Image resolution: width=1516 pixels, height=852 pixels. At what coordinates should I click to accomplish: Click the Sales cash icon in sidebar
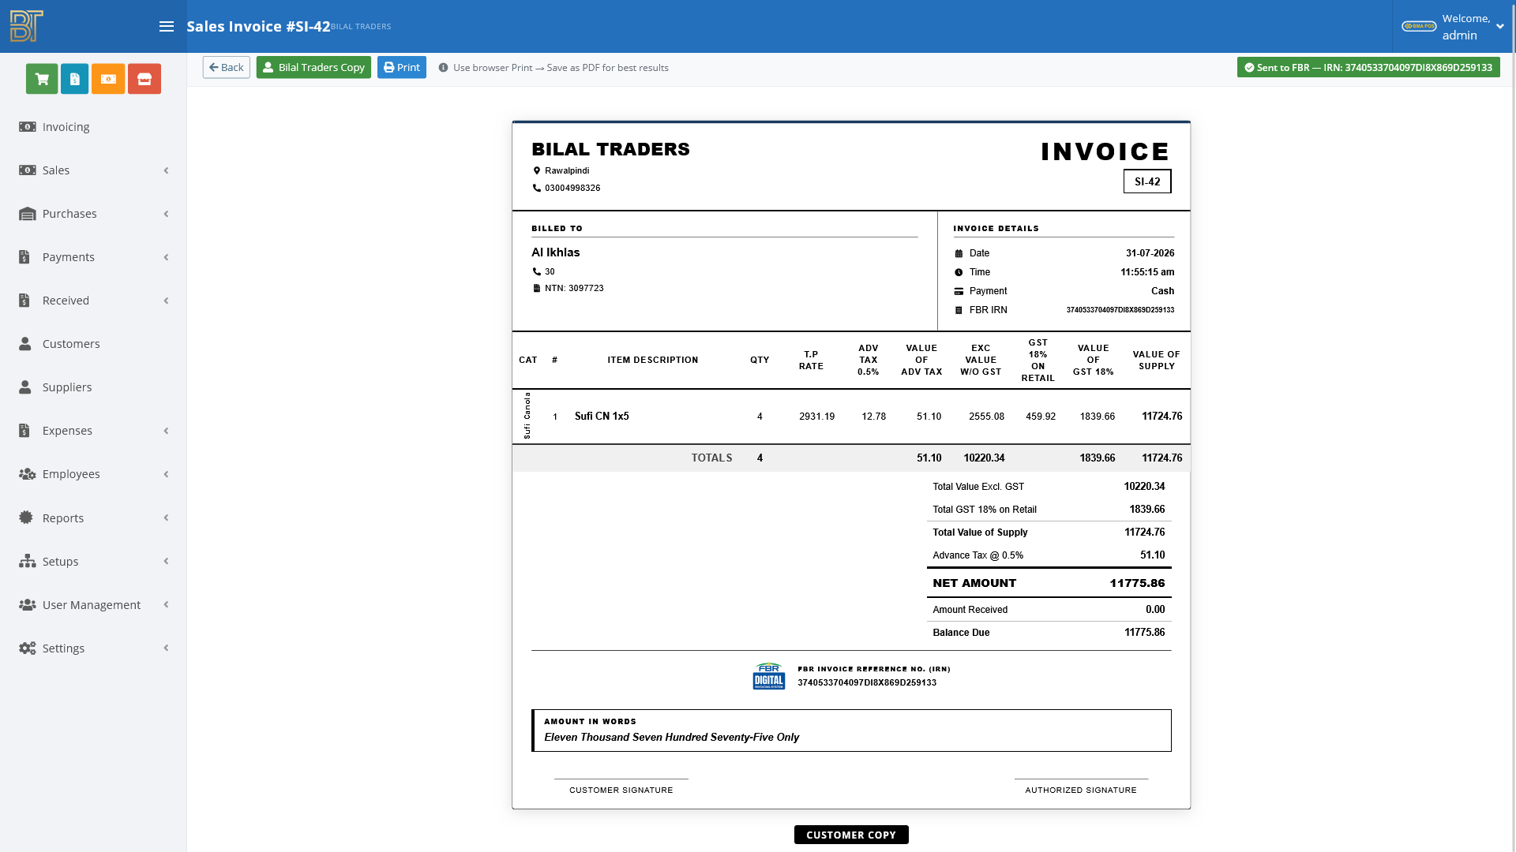[28, 170]
